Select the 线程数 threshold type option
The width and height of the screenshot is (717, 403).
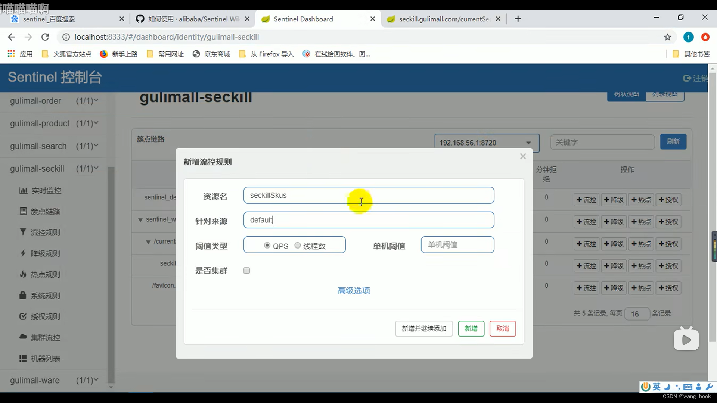pyautogui.click(x=298, y=245)
